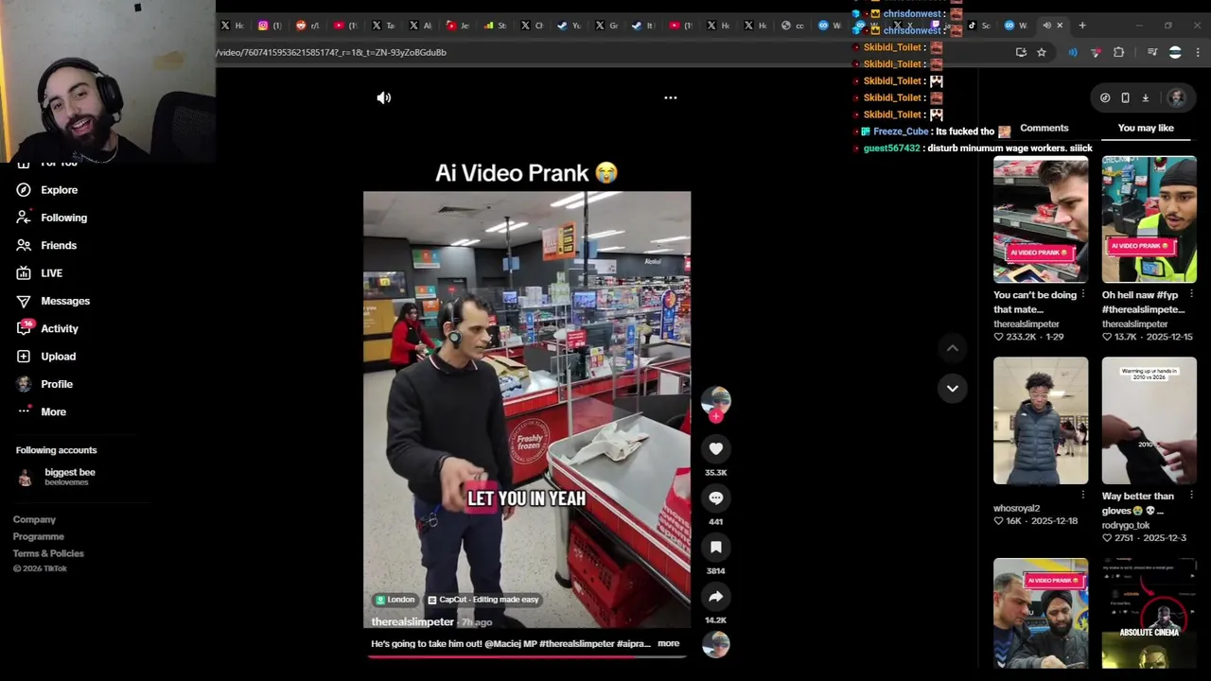
Task: Expand the Programme footer section
Action: (39, 536)
